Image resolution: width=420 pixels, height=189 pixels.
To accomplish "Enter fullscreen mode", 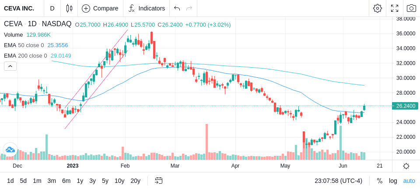I will [395, 8].
